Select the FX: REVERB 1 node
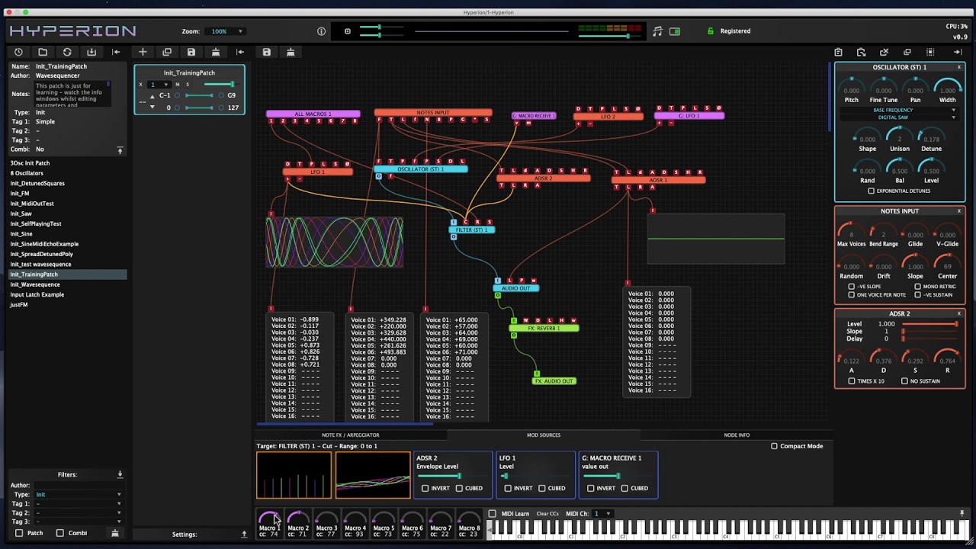Screen dimensions: 976x549 tap(544, 329)
